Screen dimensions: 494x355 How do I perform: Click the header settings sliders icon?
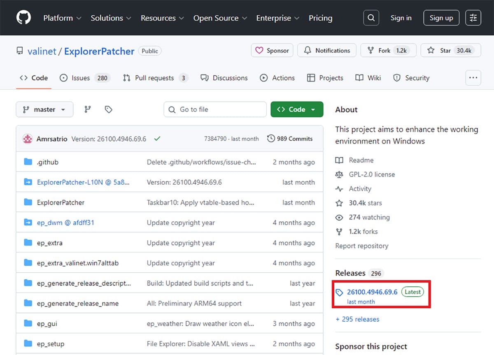tap(473, 18)
